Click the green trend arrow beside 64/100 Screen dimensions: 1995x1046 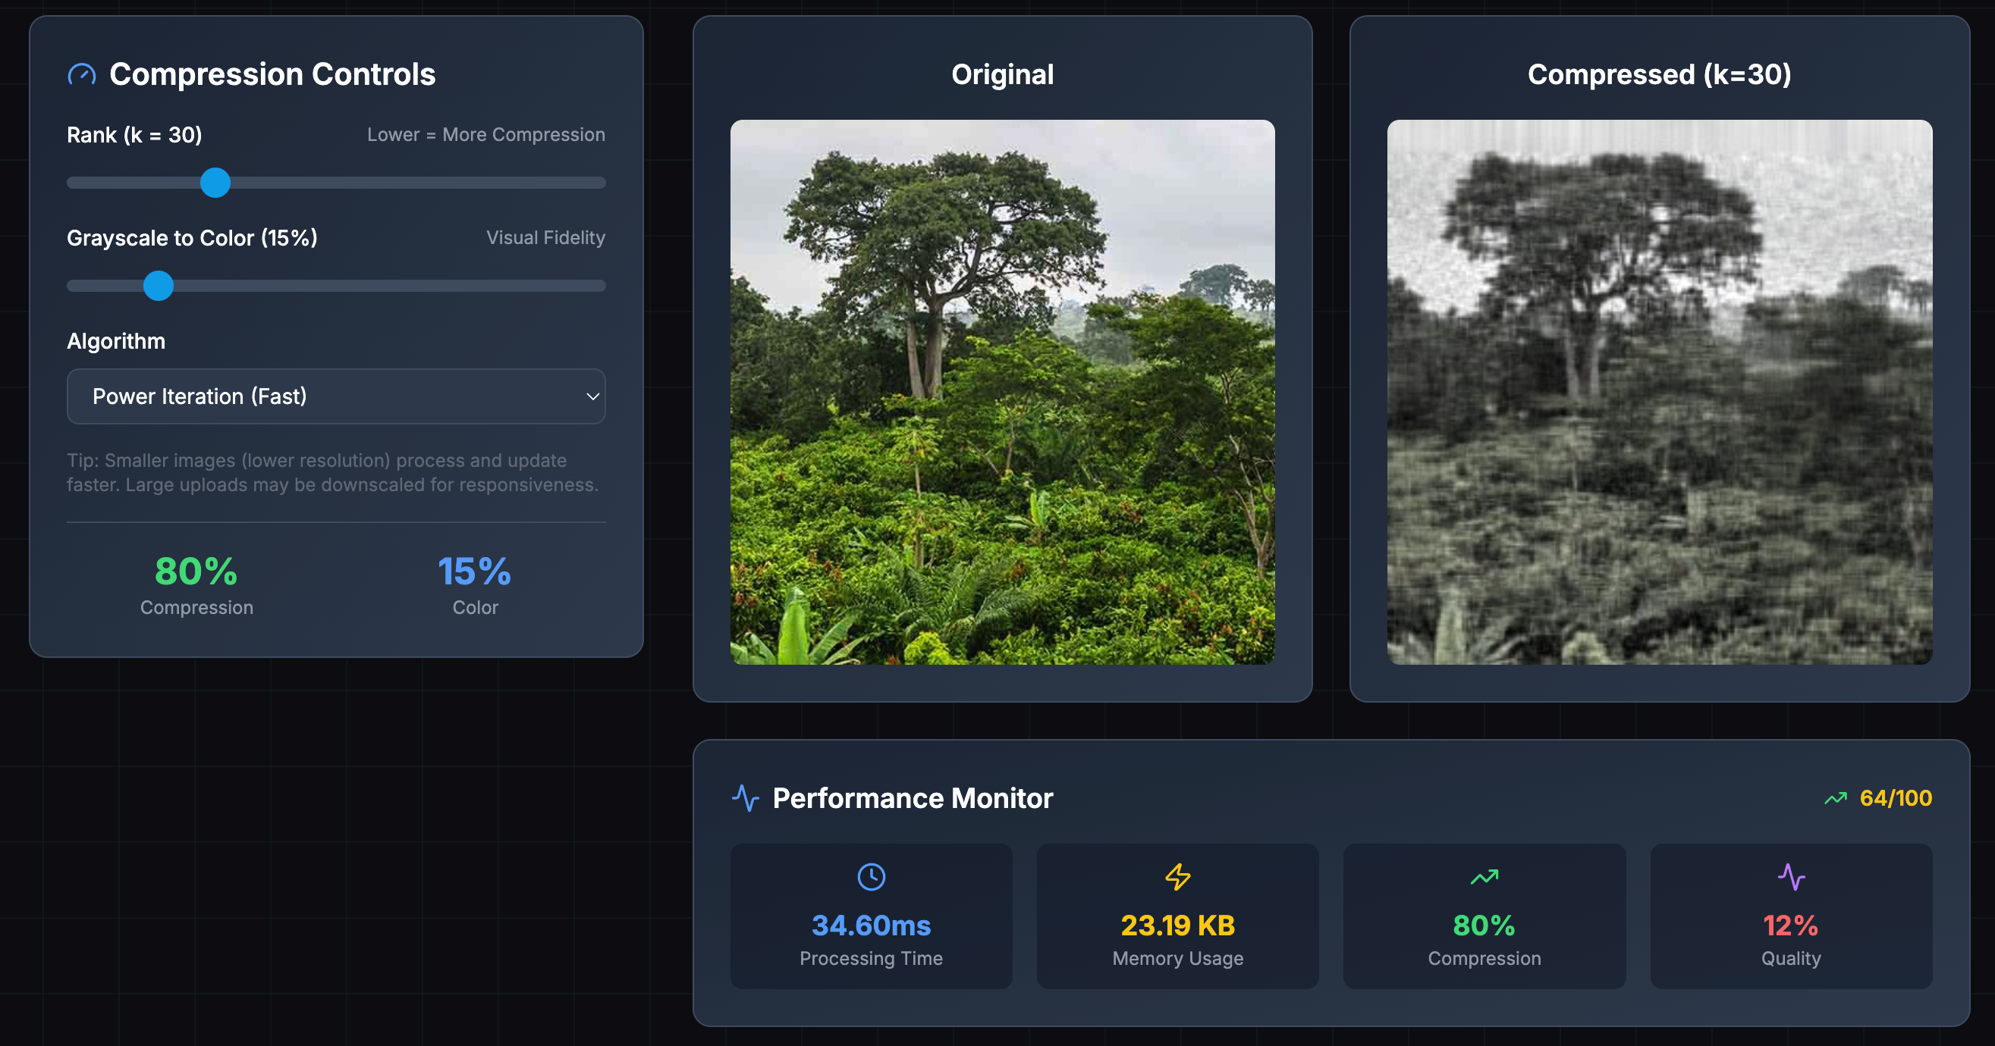pos(1835,797)
